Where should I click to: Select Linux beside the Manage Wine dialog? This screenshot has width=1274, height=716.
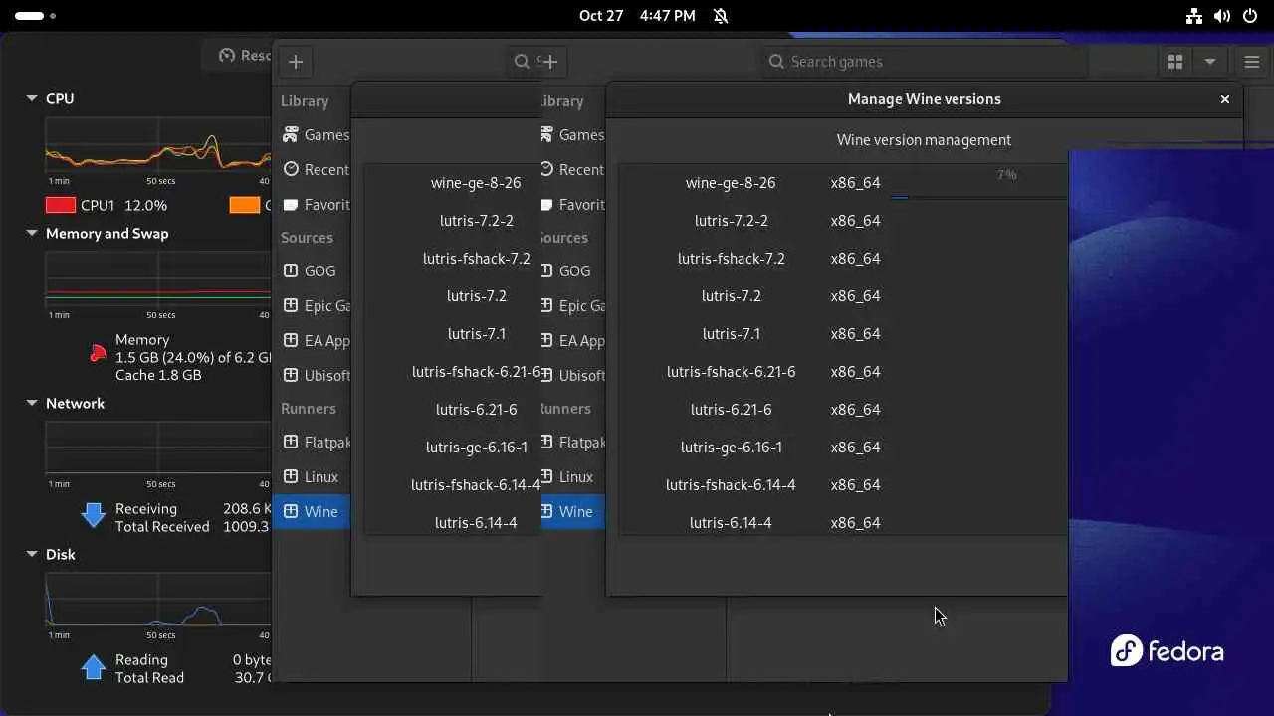coord(573,476)
